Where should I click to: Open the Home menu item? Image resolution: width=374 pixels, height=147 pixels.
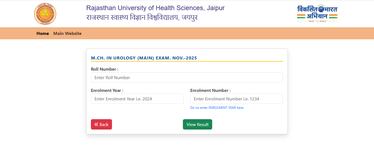tap(43, 33)
